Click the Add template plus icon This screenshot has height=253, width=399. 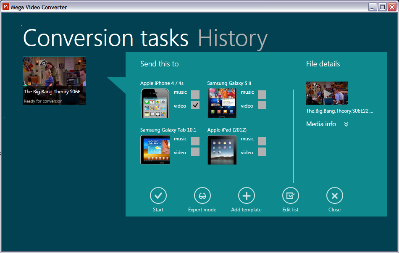click(246, 195)
